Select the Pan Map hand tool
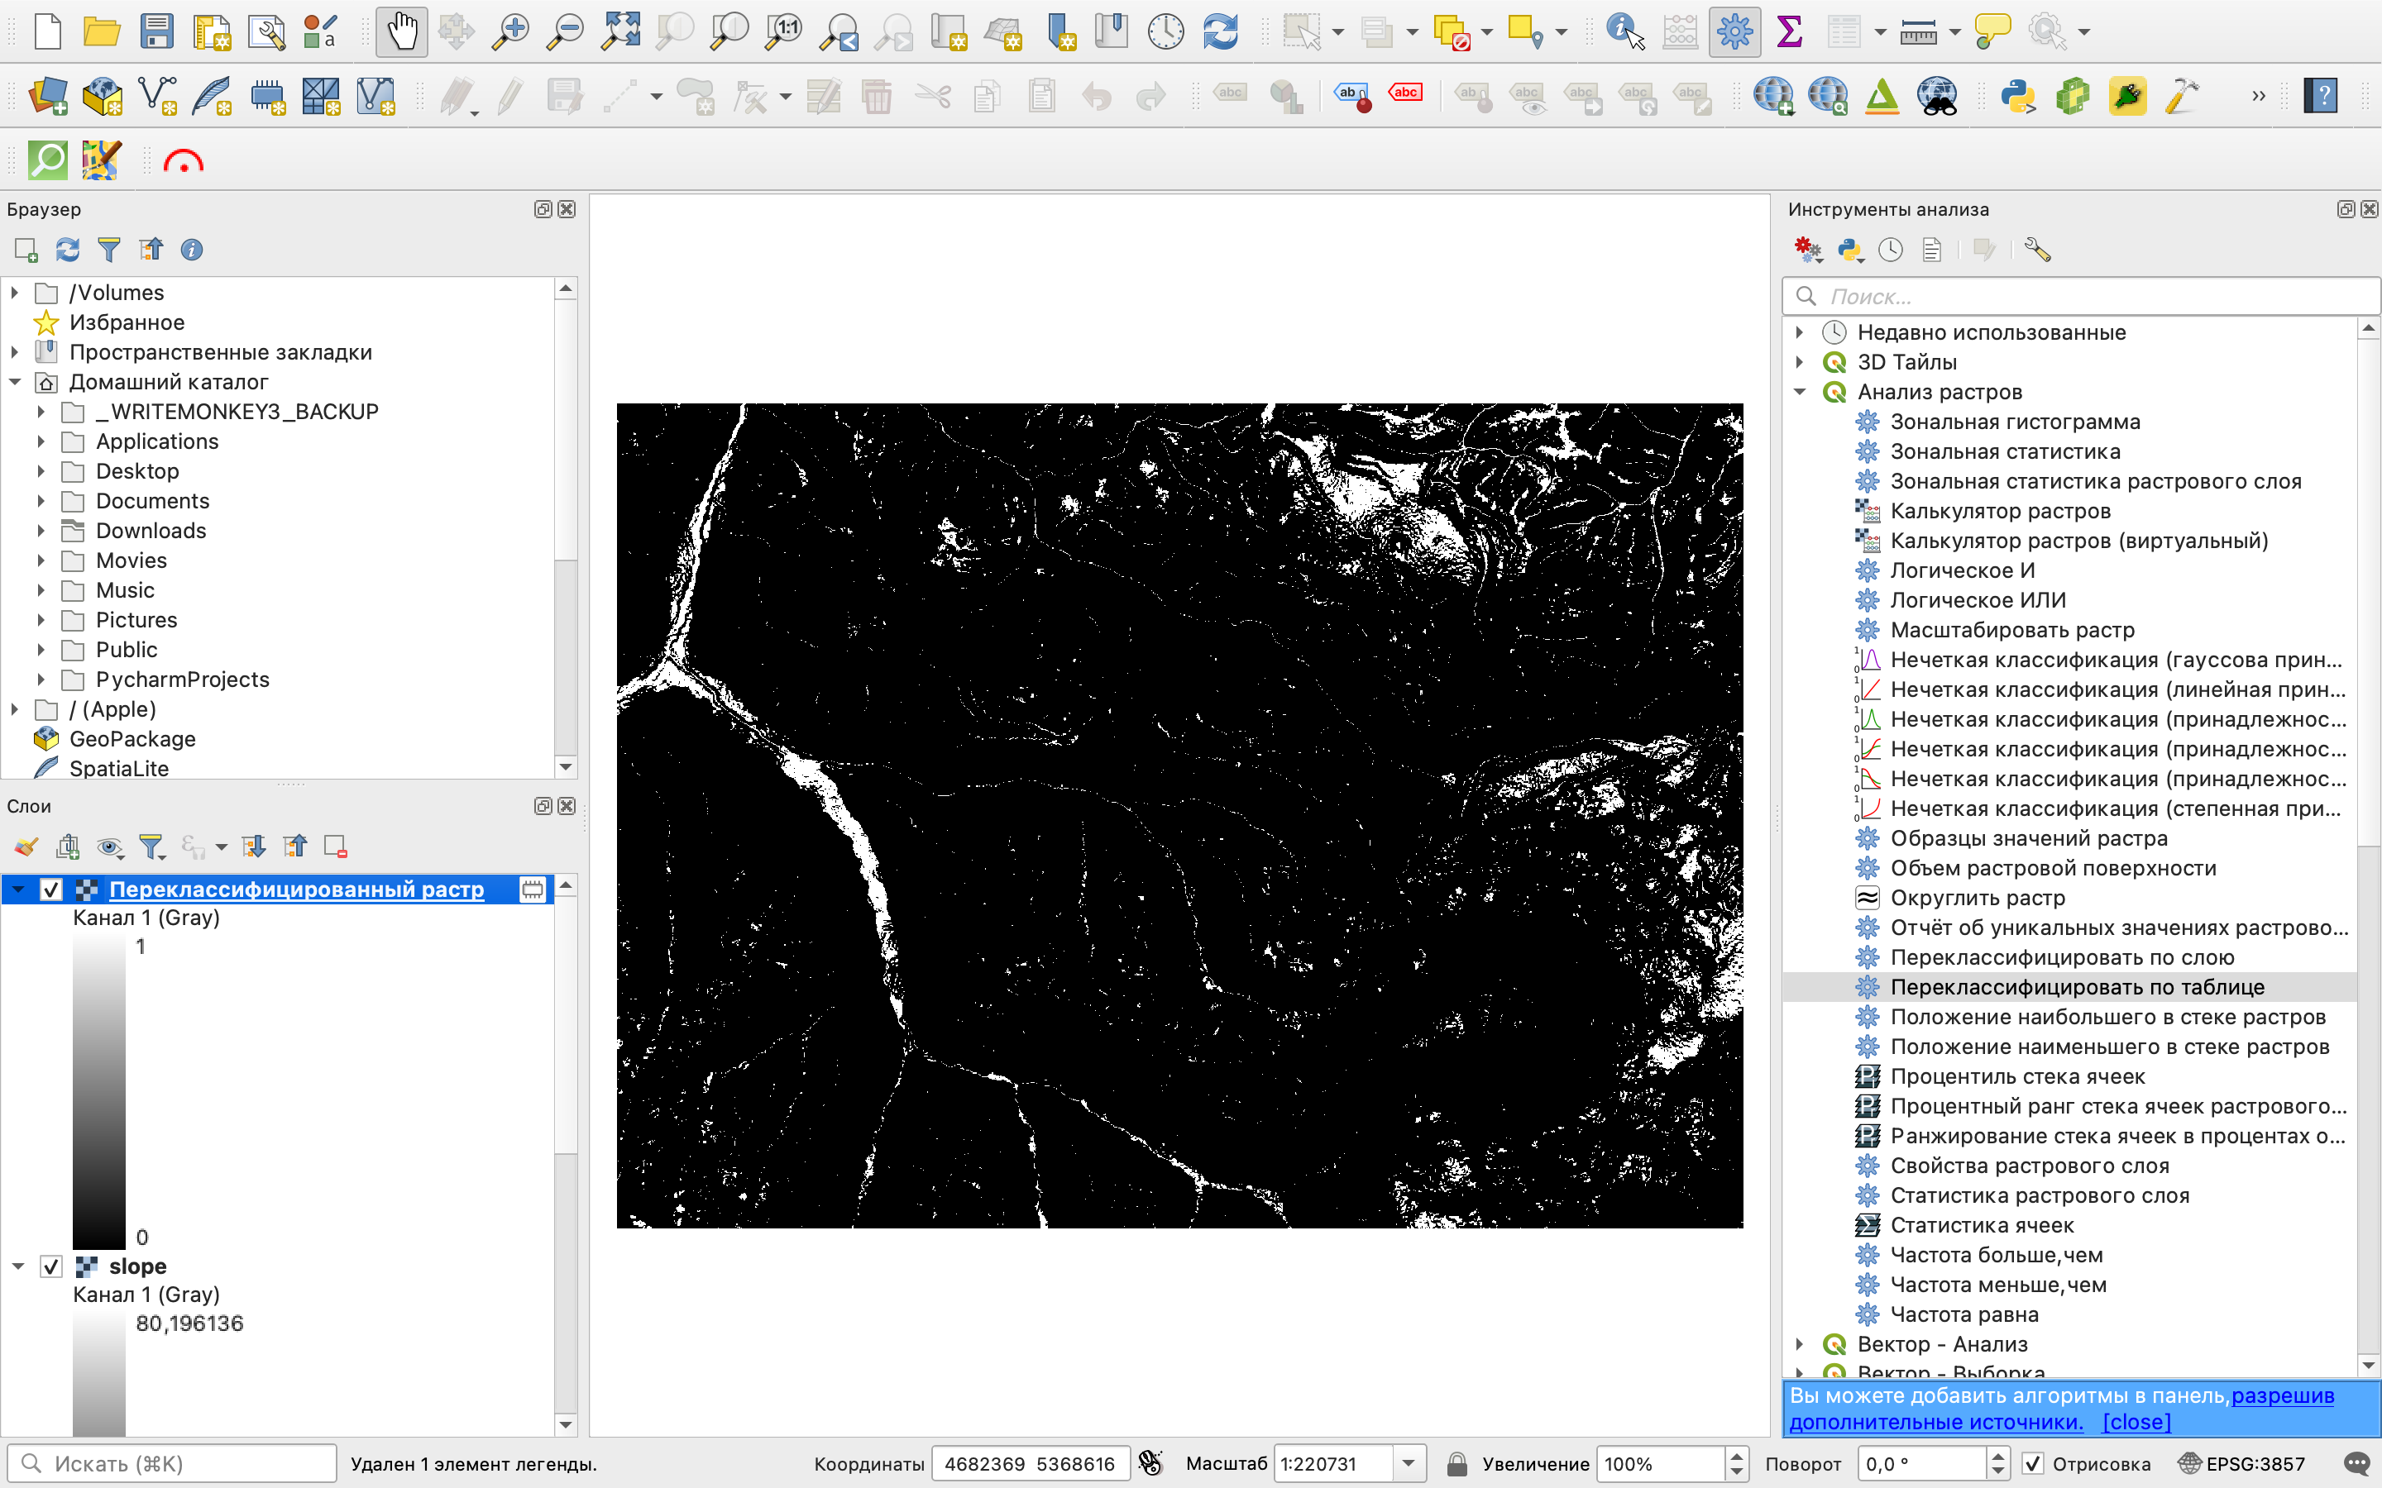Viewport: 2382px width, 1488px height. coord(400,31)
